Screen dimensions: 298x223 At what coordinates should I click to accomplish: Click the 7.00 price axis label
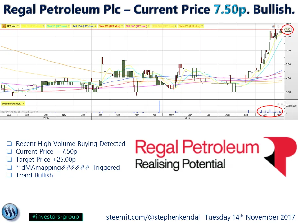(x=288, y=37)
